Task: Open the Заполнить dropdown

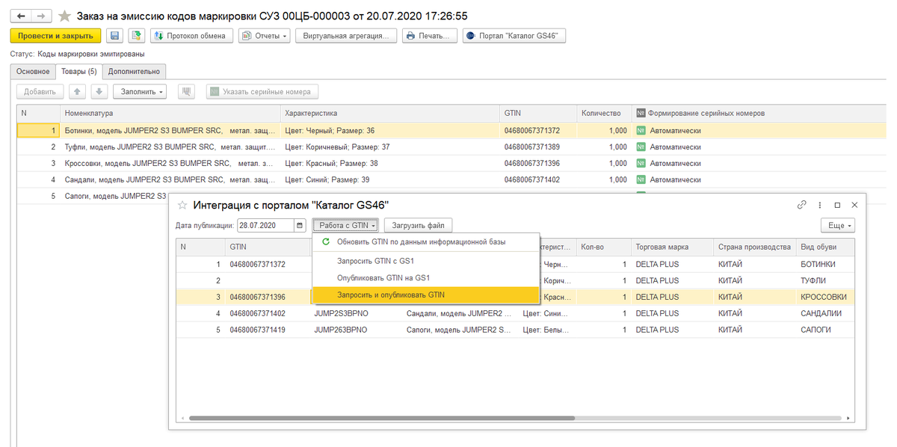Action: coord(140,92)
